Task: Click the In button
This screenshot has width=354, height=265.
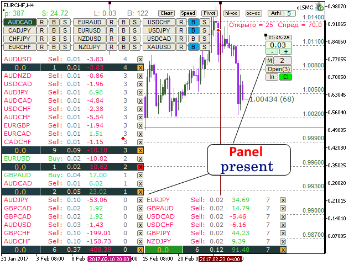Action: click(x=272, y=77)
